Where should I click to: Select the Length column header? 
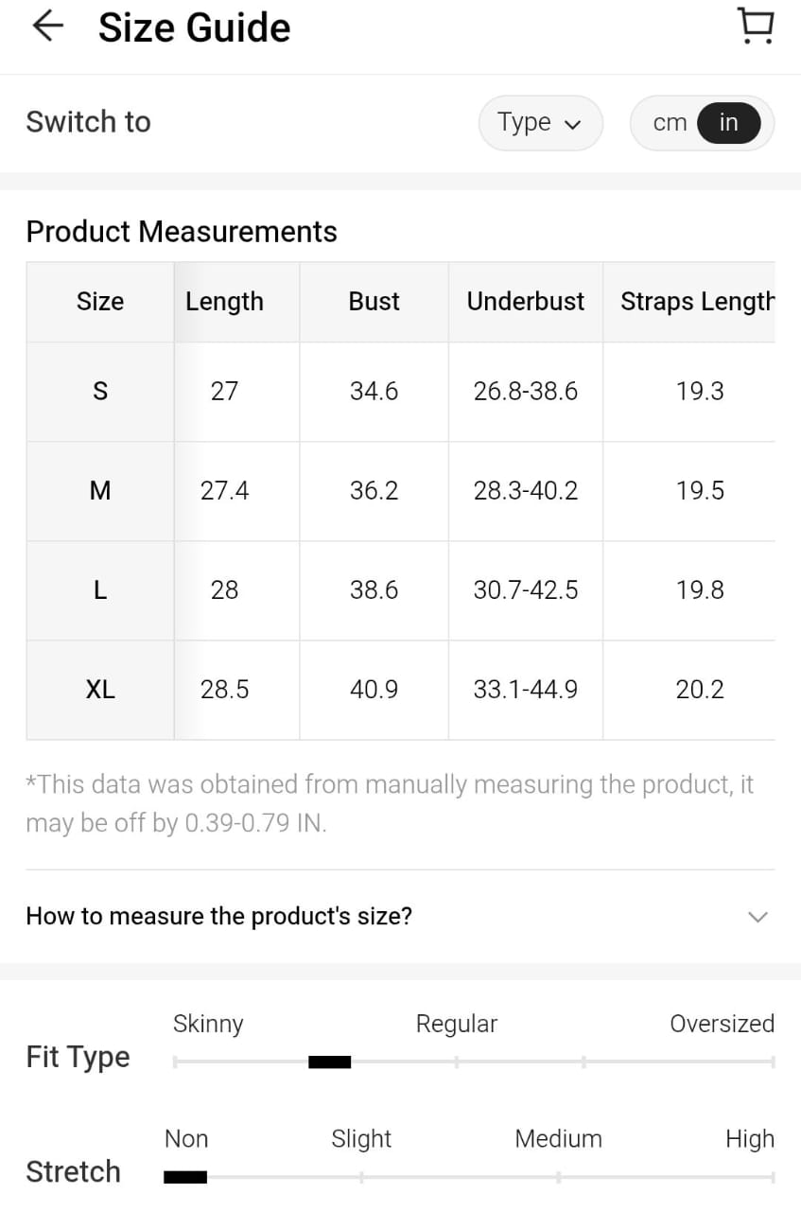pos(224,302)
